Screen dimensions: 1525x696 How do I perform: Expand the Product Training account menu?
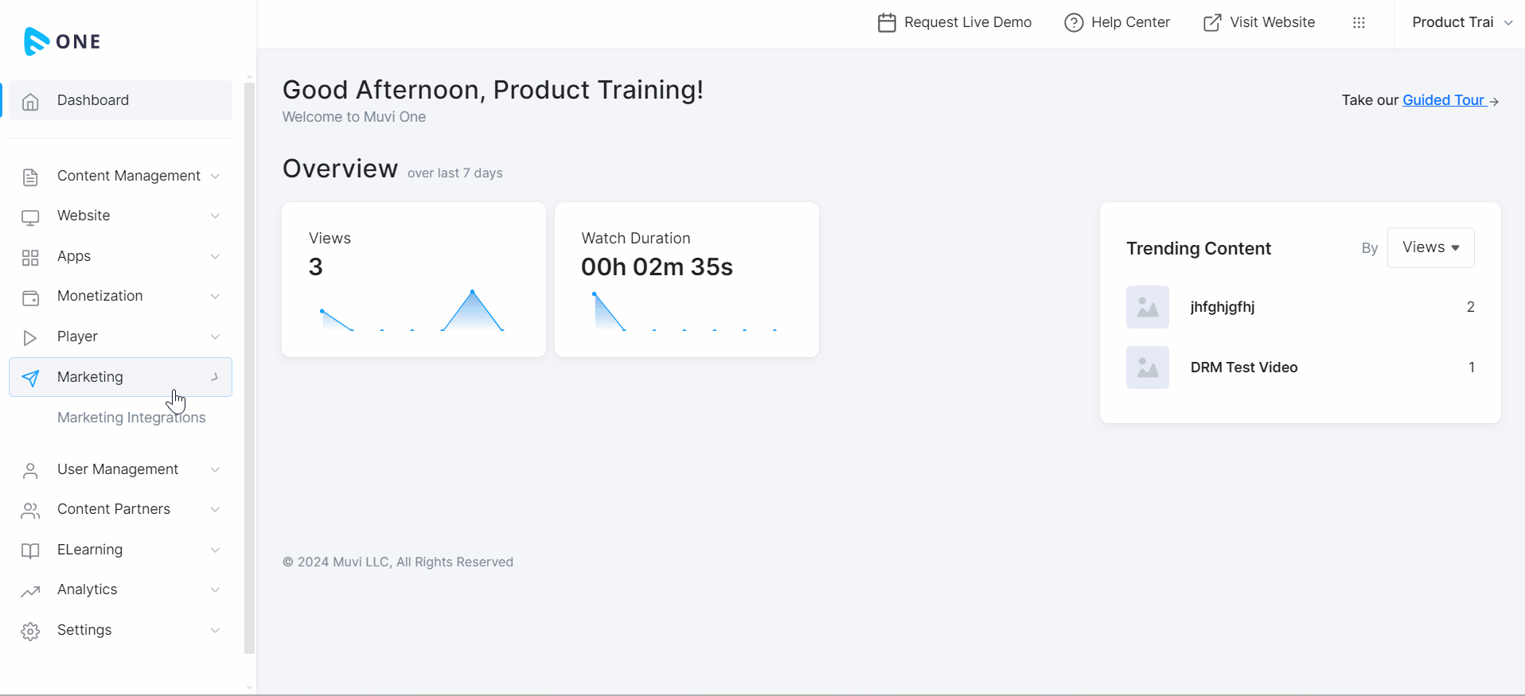(x=1461, y=22)
